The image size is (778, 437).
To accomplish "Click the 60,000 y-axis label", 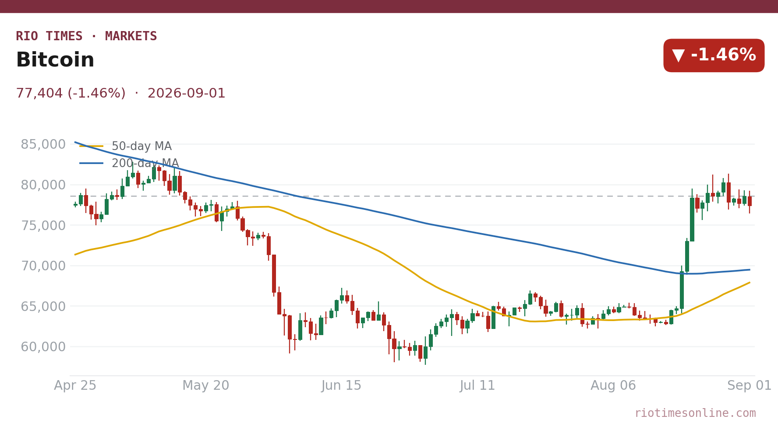I will (x=43, y=347).
